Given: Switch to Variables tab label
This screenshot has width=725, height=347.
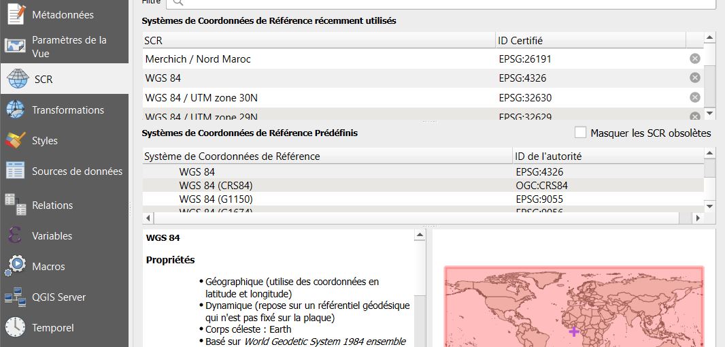Looking at the screenshot, I should point(52,236).
